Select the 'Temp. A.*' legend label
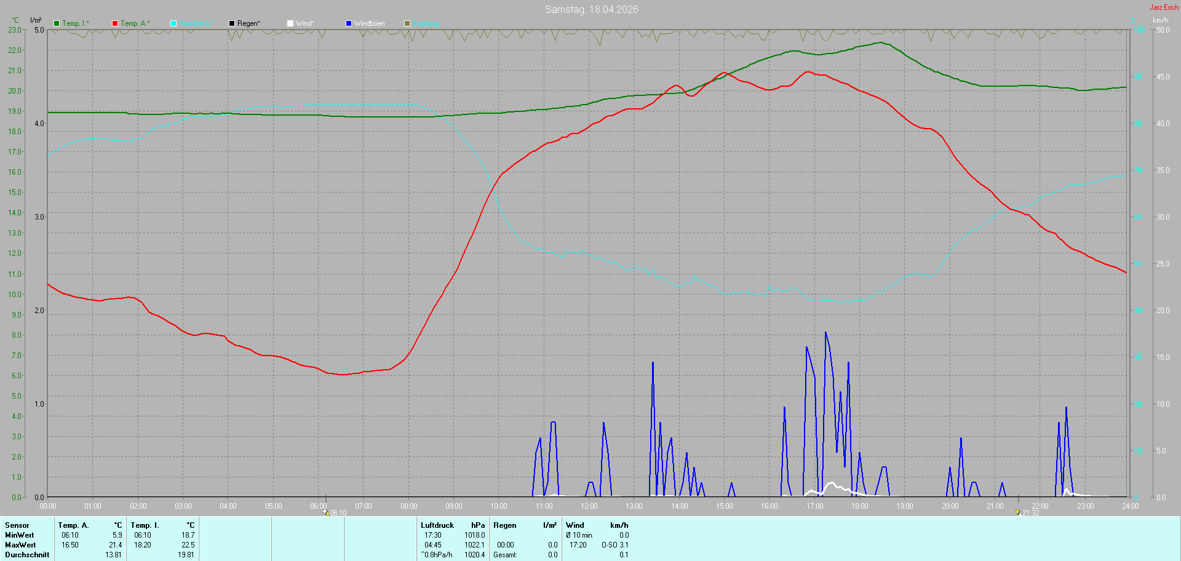This screenshot has height=561, width=1181. pos(135,23)
